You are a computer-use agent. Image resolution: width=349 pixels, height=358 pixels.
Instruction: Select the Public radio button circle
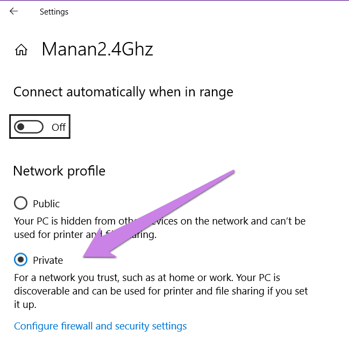[x=20, y=203]
